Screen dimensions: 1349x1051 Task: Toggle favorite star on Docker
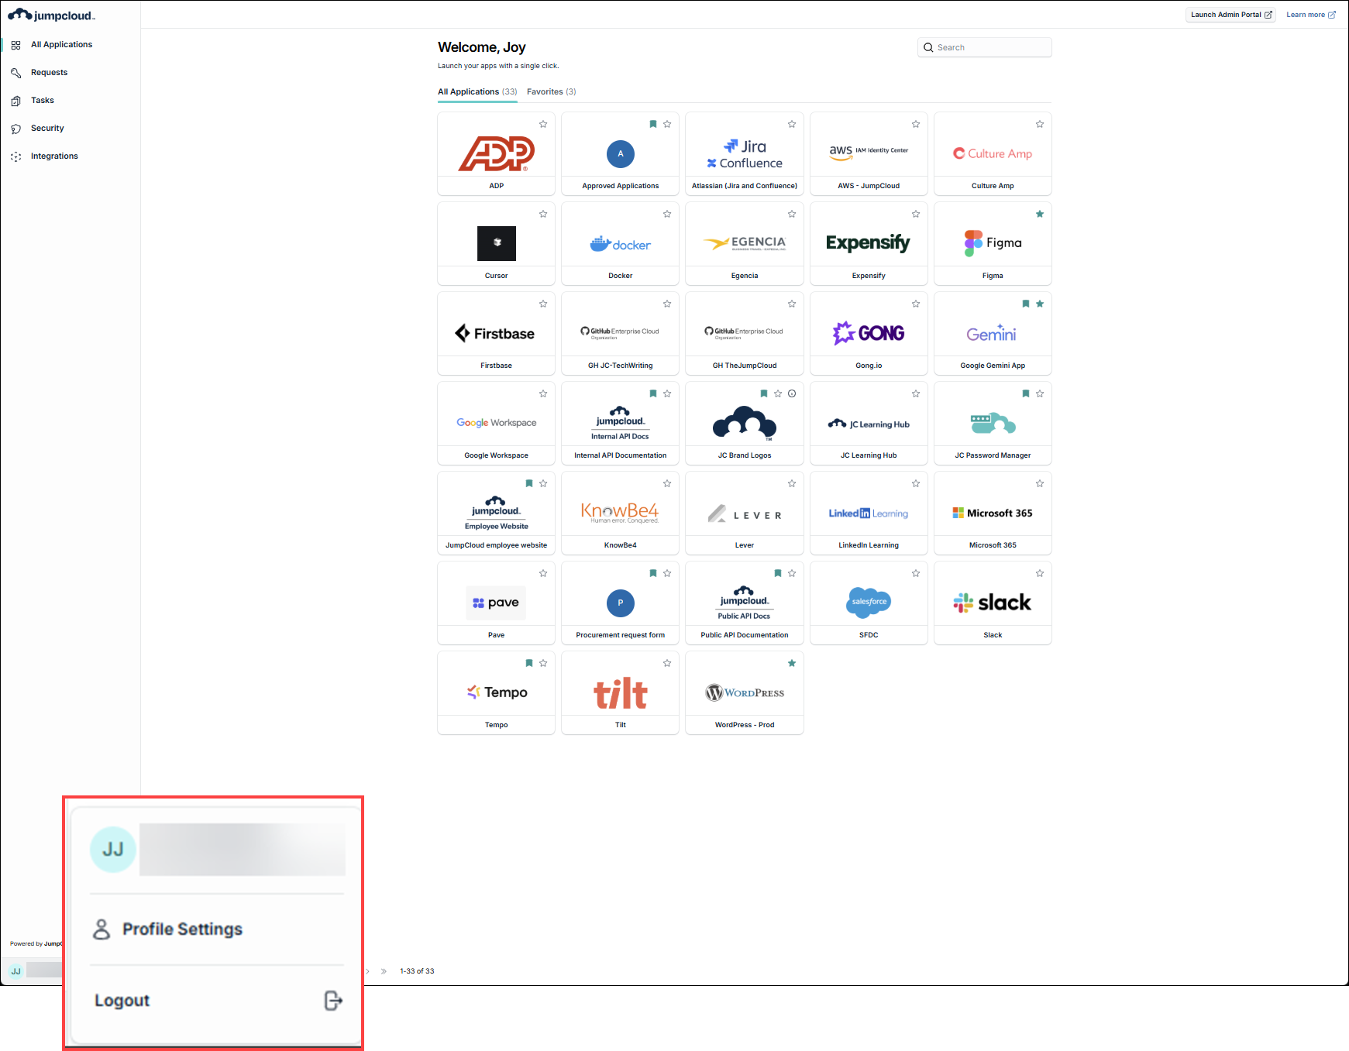pyautogui.click(x=667, y=214)
